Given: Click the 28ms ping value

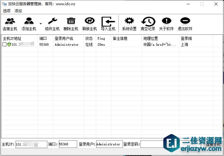Looking at the screenshot, I should point(101,44).
